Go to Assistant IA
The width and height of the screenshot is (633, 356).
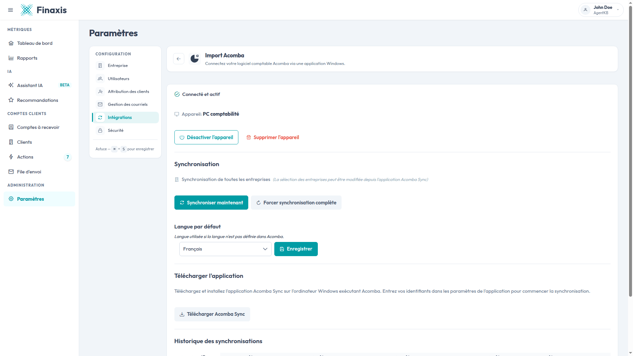tap(39, 85)
